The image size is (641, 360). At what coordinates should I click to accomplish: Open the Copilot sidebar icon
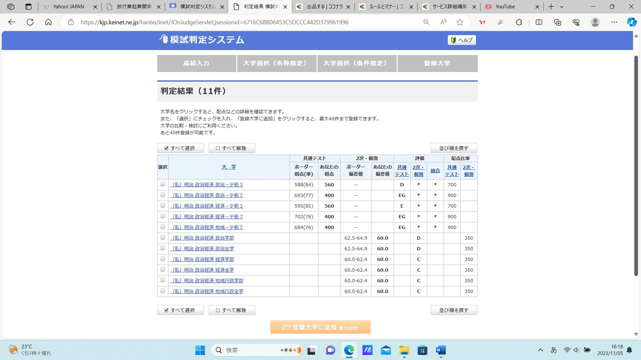click(x=632, y=22)
